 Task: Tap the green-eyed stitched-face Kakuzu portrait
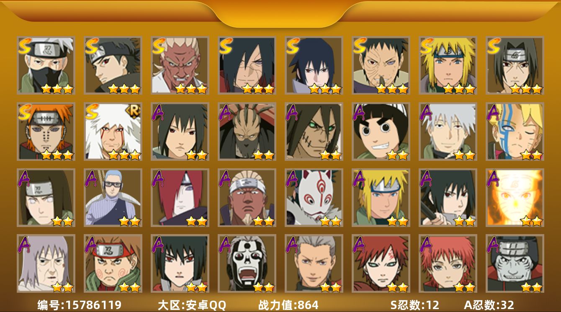(x=314, y=132)
